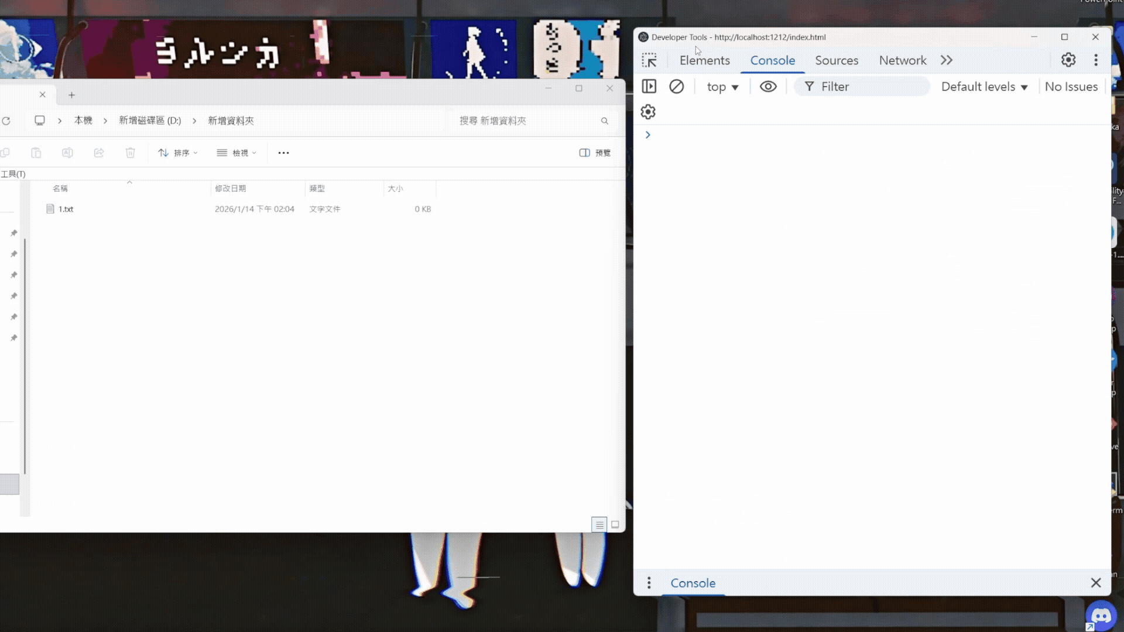The image size is (1124, 632).
Task: Clear the console output
Action: click(x=677, y=86)
